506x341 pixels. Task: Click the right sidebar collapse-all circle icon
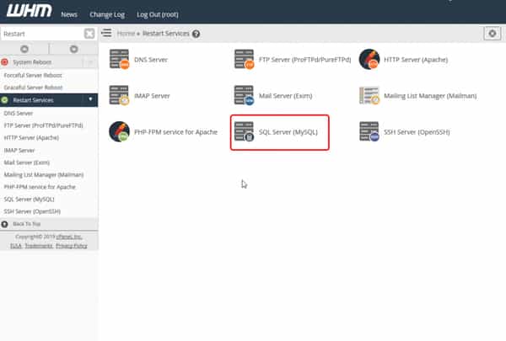point(74,49)
